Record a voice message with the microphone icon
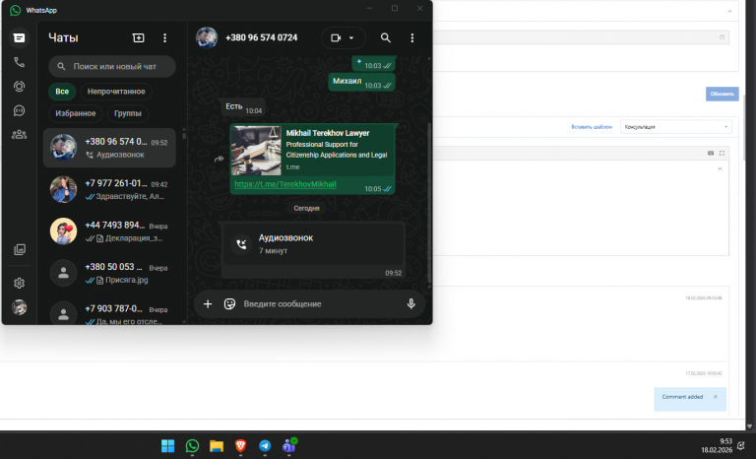The height and width of the screenshot is (459, 756). coord(410,303)
